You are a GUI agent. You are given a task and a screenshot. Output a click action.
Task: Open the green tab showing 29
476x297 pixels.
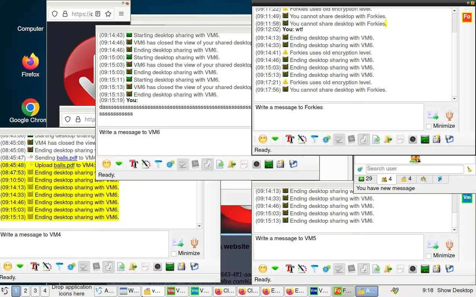366,179
